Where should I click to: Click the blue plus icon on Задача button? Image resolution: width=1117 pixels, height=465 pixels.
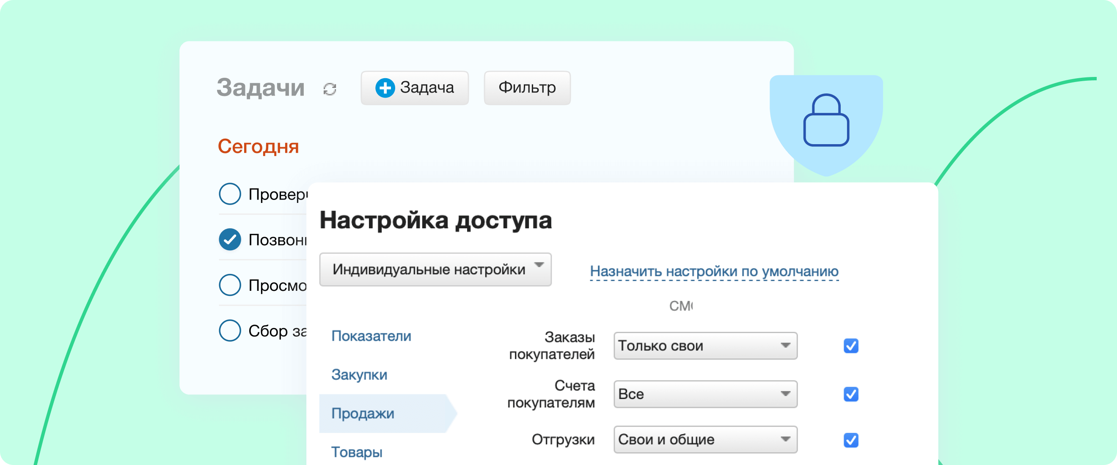click(x=385, y=88)
